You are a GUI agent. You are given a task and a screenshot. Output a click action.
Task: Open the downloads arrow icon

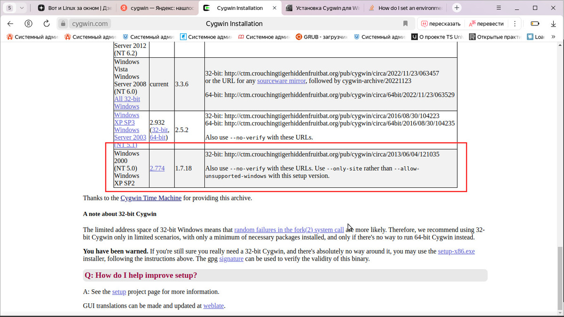pyautogui.click(x=553, y=23)
